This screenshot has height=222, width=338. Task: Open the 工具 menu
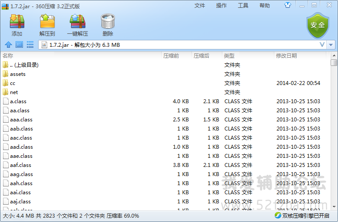(x=243, y=5)
